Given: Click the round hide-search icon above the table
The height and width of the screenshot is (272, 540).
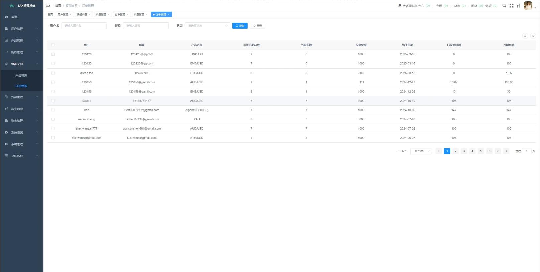Looking at the screenshot, I should (x=525, y=36).
